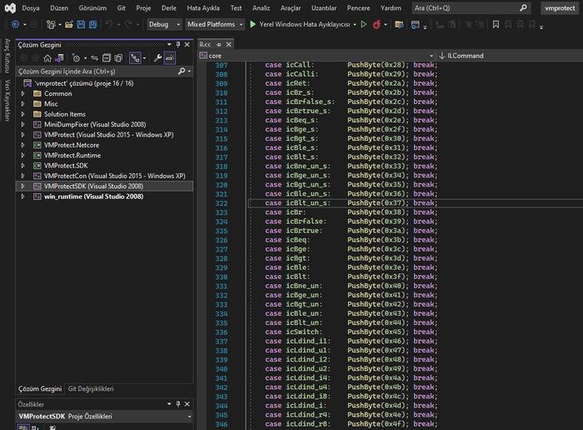
Task: Switch to the Çözüm Gezgini bottom tab
Action: click(x=40, y=388)
